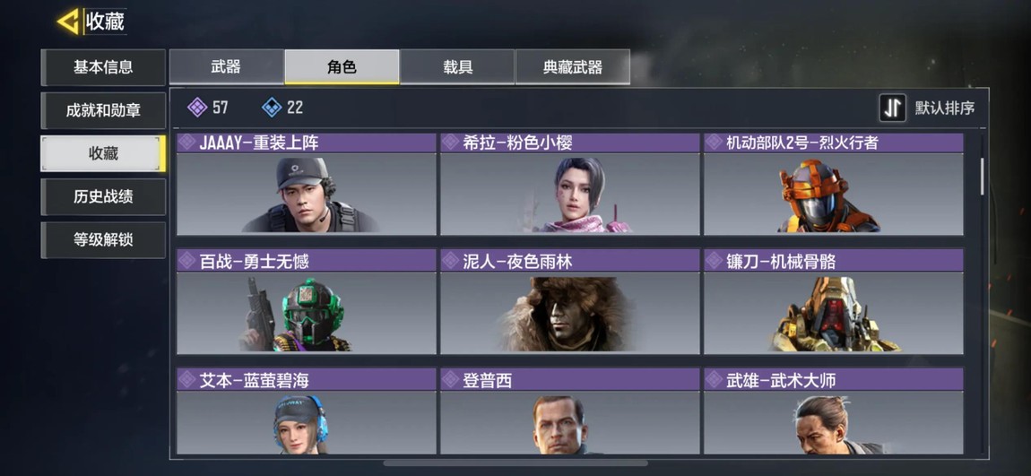
Task: Go back using the yellow arrow icon
Action: (68, 22)
